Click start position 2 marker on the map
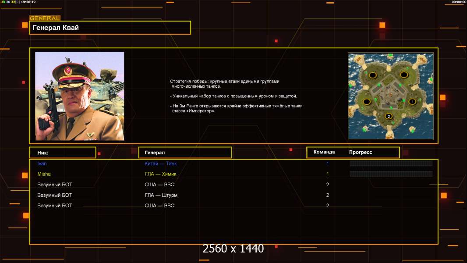 click(x=388, y=116)
